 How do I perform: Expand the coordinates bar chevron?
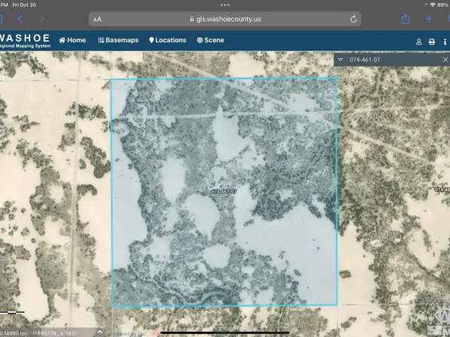[100, 332]
